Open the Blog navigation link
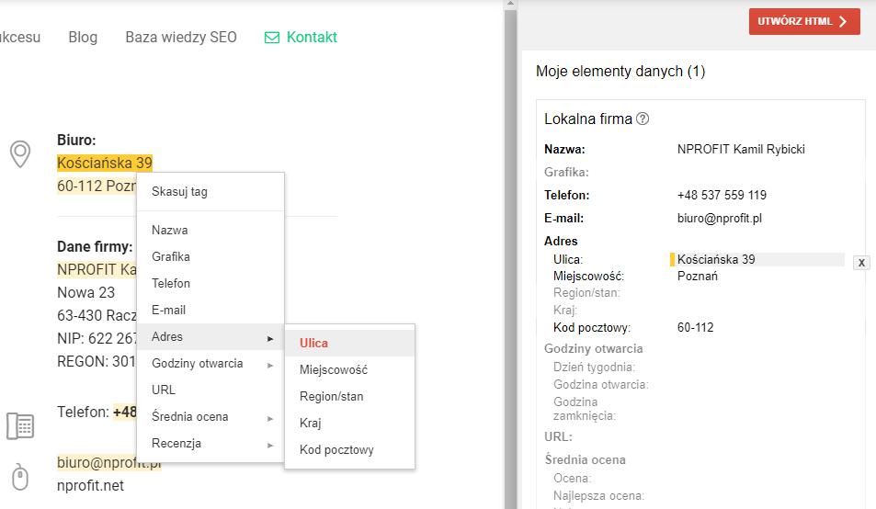The image size is (876, 509). pos(83,38)
